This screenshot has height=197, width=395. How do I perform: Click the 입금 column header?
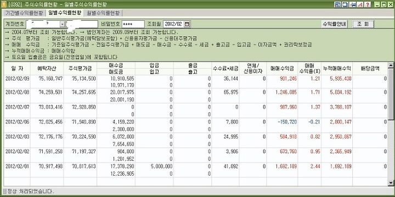coord(154,65)
